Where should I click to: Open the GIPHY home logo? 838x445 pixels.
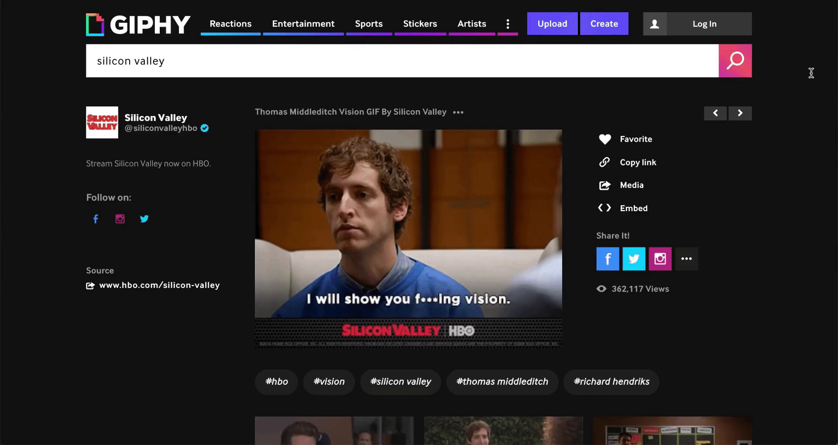tap(138, 24)
